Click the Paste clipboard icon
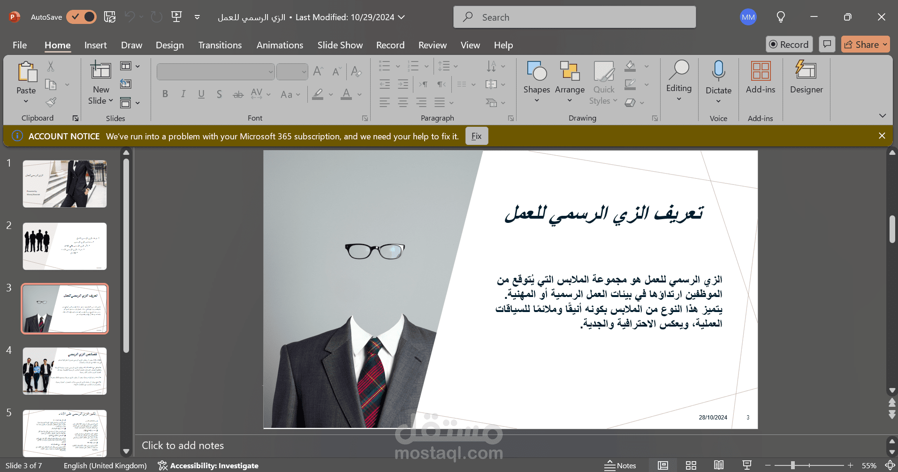898x472 pixels. point(27,72)
